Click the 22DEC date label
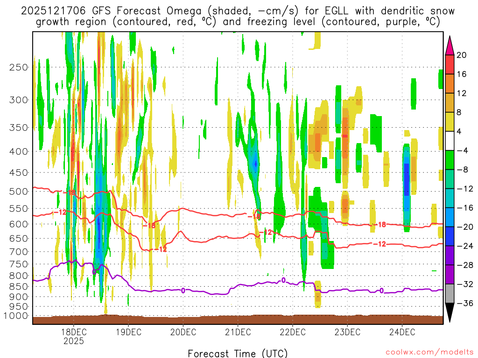The image size is (478, 358). pyautogui.click(x=293, y=332)
